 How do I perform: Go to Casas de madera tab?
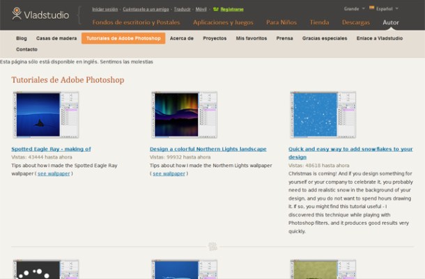coord(56,38)
